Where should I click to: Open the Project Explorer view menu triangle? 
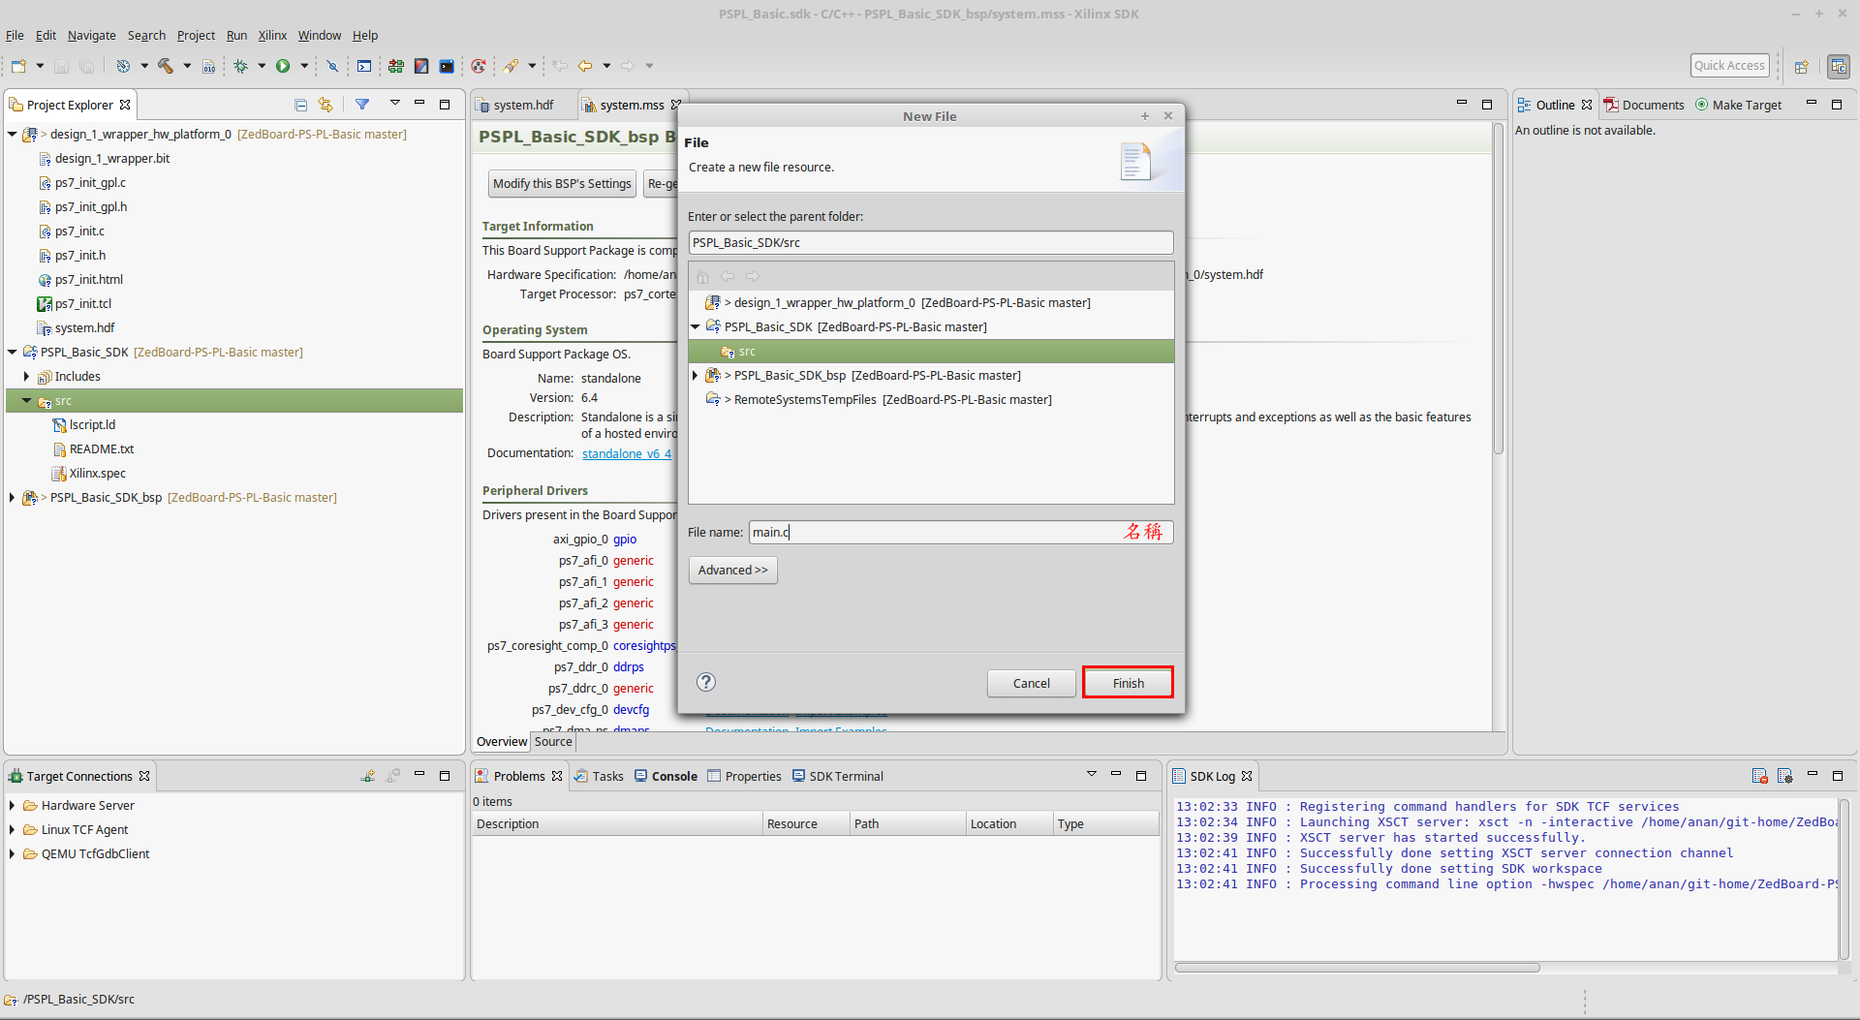(395, 103)
